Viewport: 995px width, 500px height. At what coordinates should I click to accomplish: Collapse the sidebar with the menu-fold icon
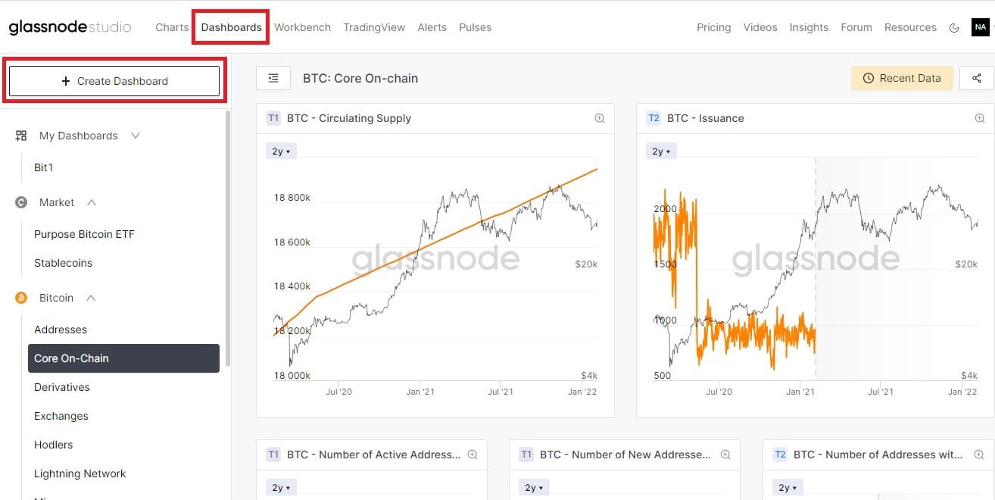coord(273,78)
